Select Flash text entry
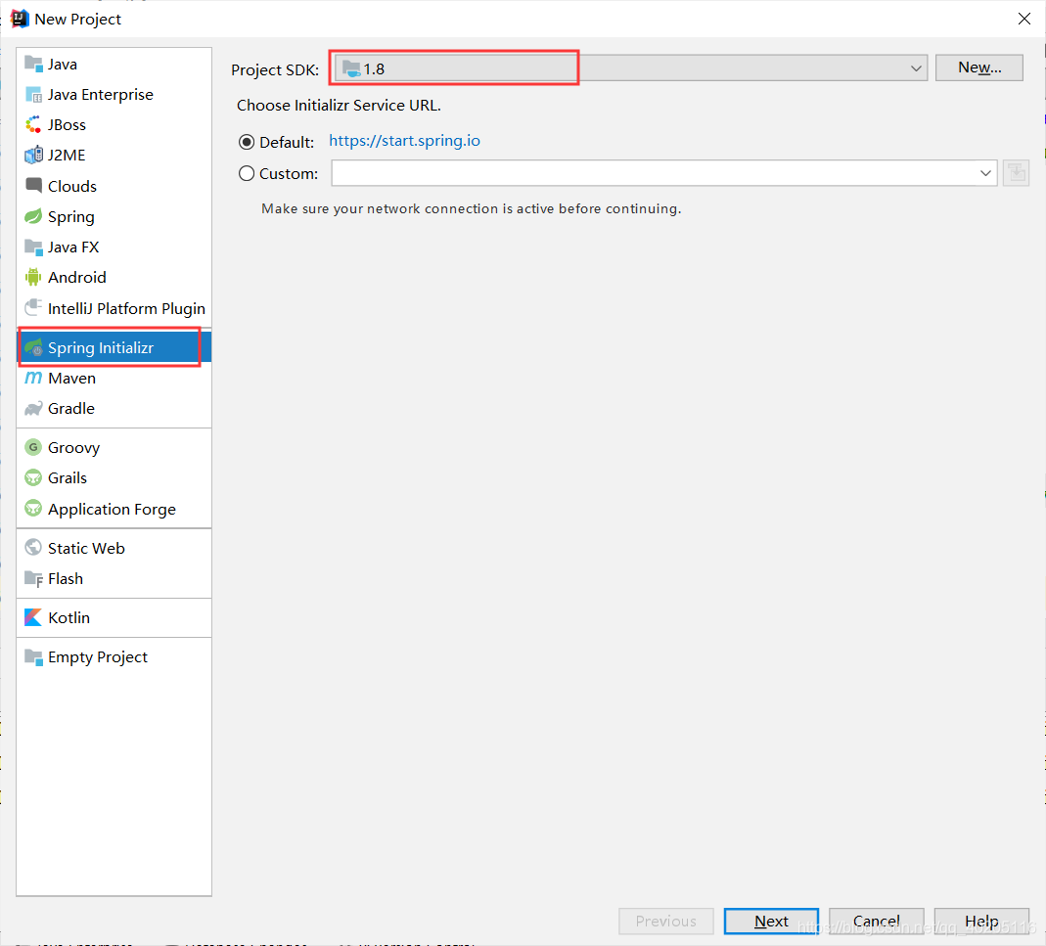The width and height of the screenshot is (1046, 946). tap(66, 578)
